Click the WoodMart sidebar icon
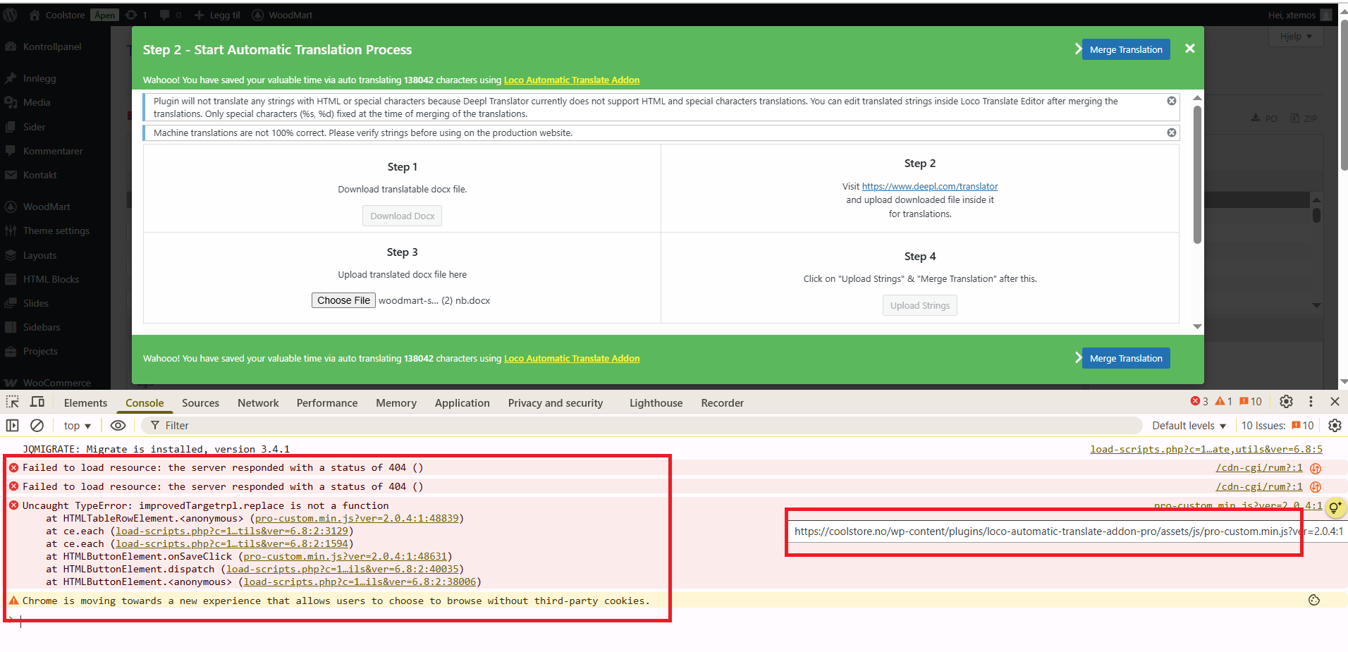Viewport: 1348px width, 652px height. (11, 207)
